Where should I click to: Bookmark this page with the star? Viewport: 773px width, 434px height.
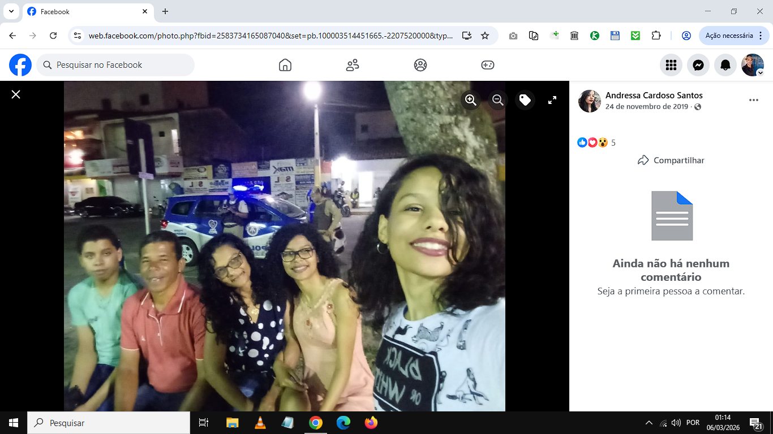[485, 36]
